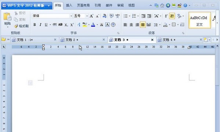Screen dimensions: 220x132
Task: Toggle Subscript X2
Action: 66,25
